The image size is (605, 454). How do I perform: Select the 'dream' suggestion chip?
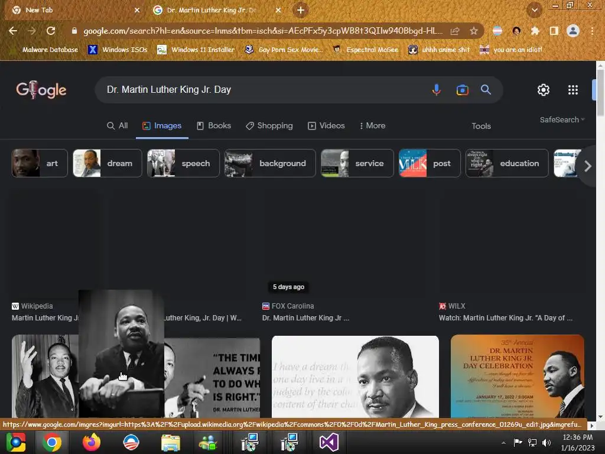coord(108,163)
